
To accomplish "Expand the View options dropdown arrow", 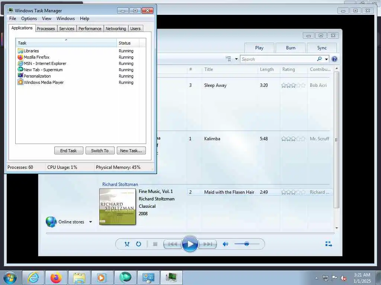I will pyautogui.click(x=236, y=59).
